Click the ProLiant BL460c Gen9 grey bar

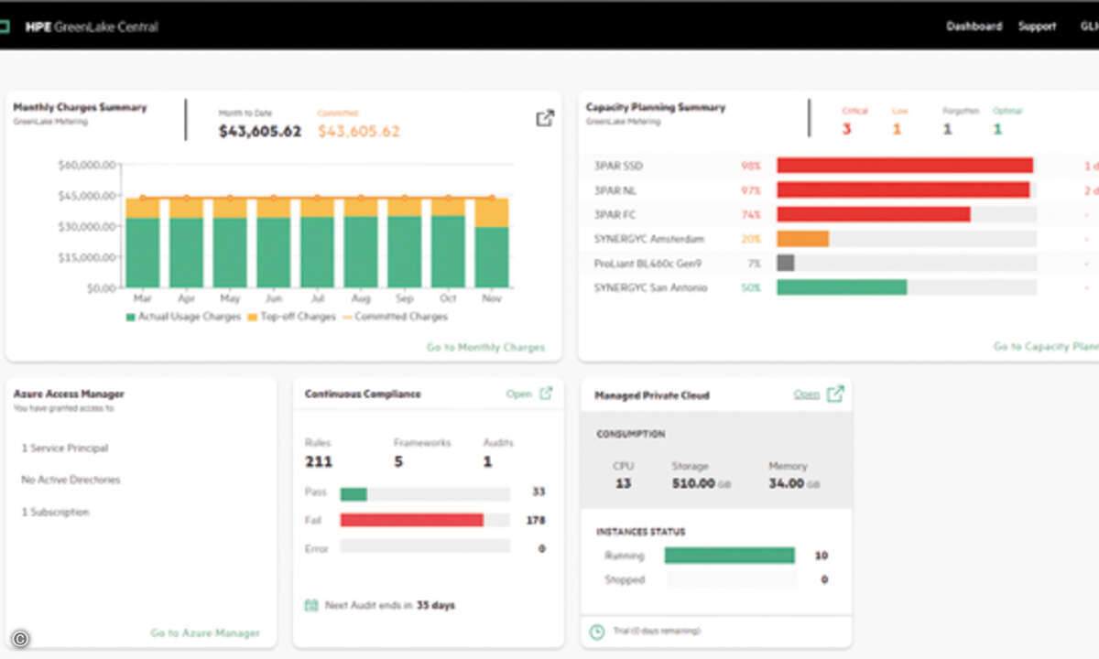coord(786,263)
